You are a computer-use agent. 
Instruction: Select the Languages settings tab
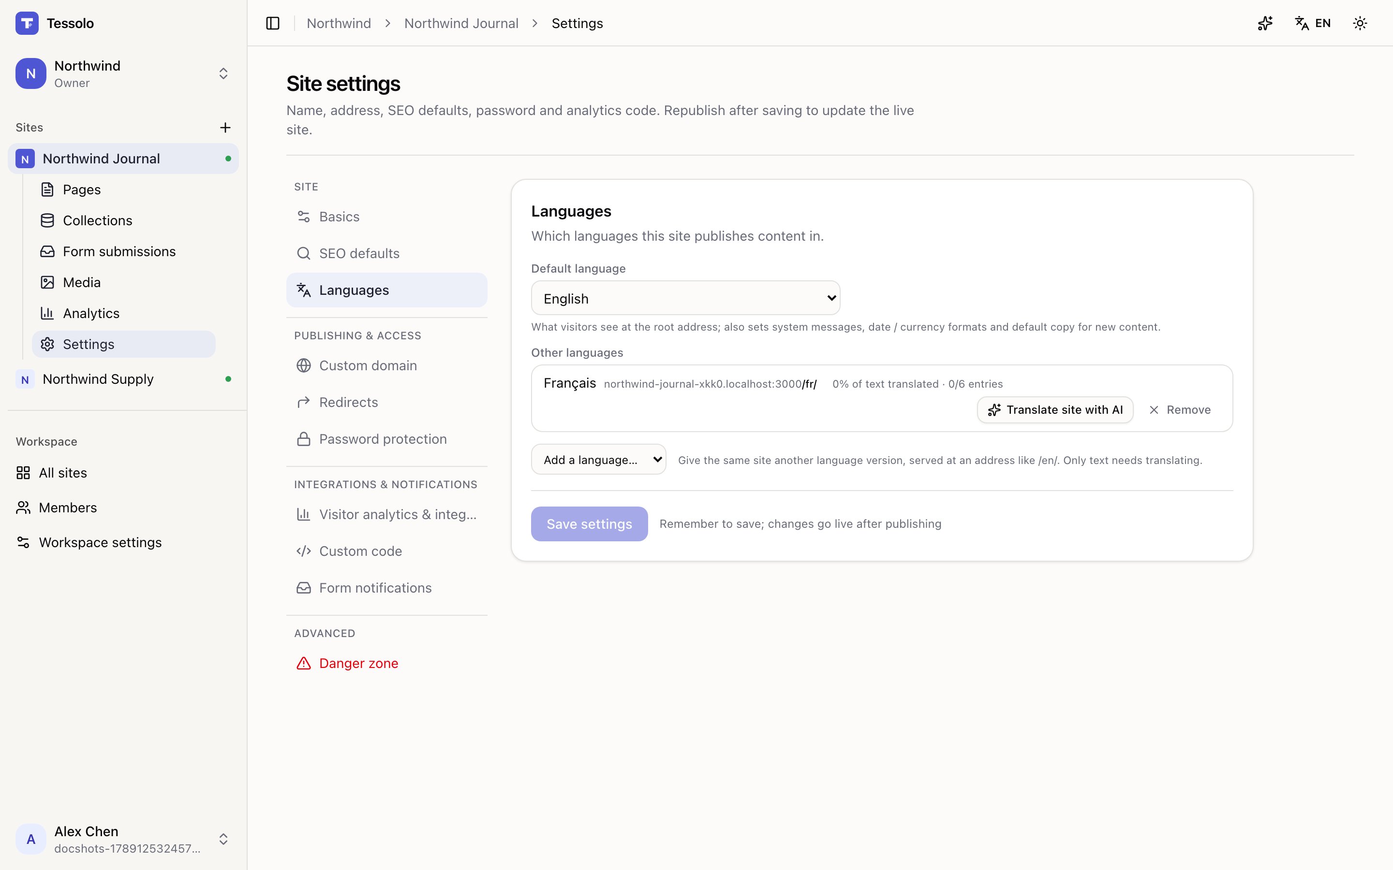pos(387,290)
